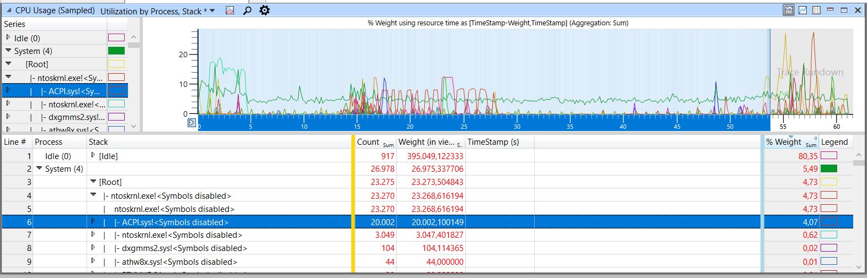Image resolution: width=867 pixels, height=278 pixels.
Task: Collapse the CPU Usage (Sampled) panel triangle
Action: [x=8, y=10]
